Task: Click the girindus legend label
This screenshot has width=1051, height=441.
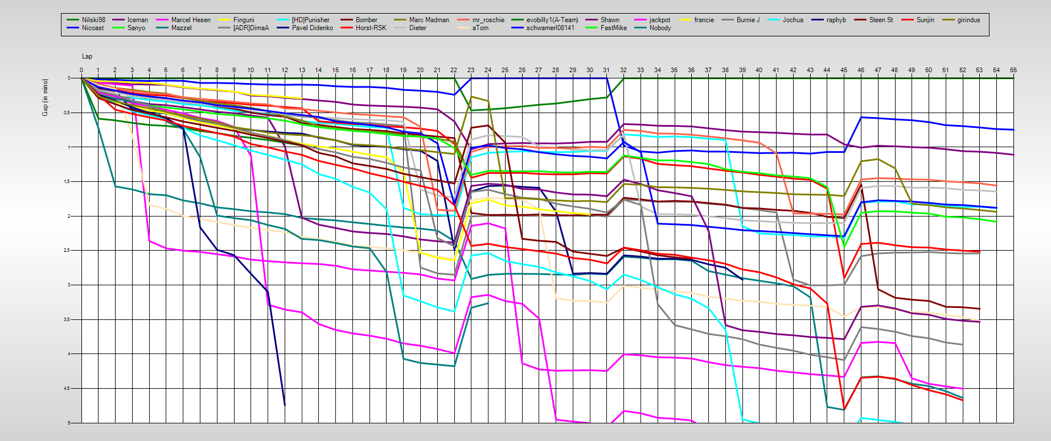Action: (968, 20)
